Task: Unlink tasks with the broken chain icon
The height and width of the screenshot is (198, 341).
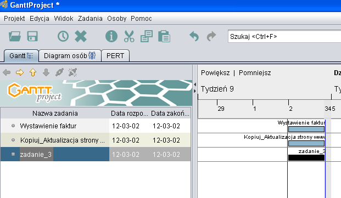Action: pos(72,72)
